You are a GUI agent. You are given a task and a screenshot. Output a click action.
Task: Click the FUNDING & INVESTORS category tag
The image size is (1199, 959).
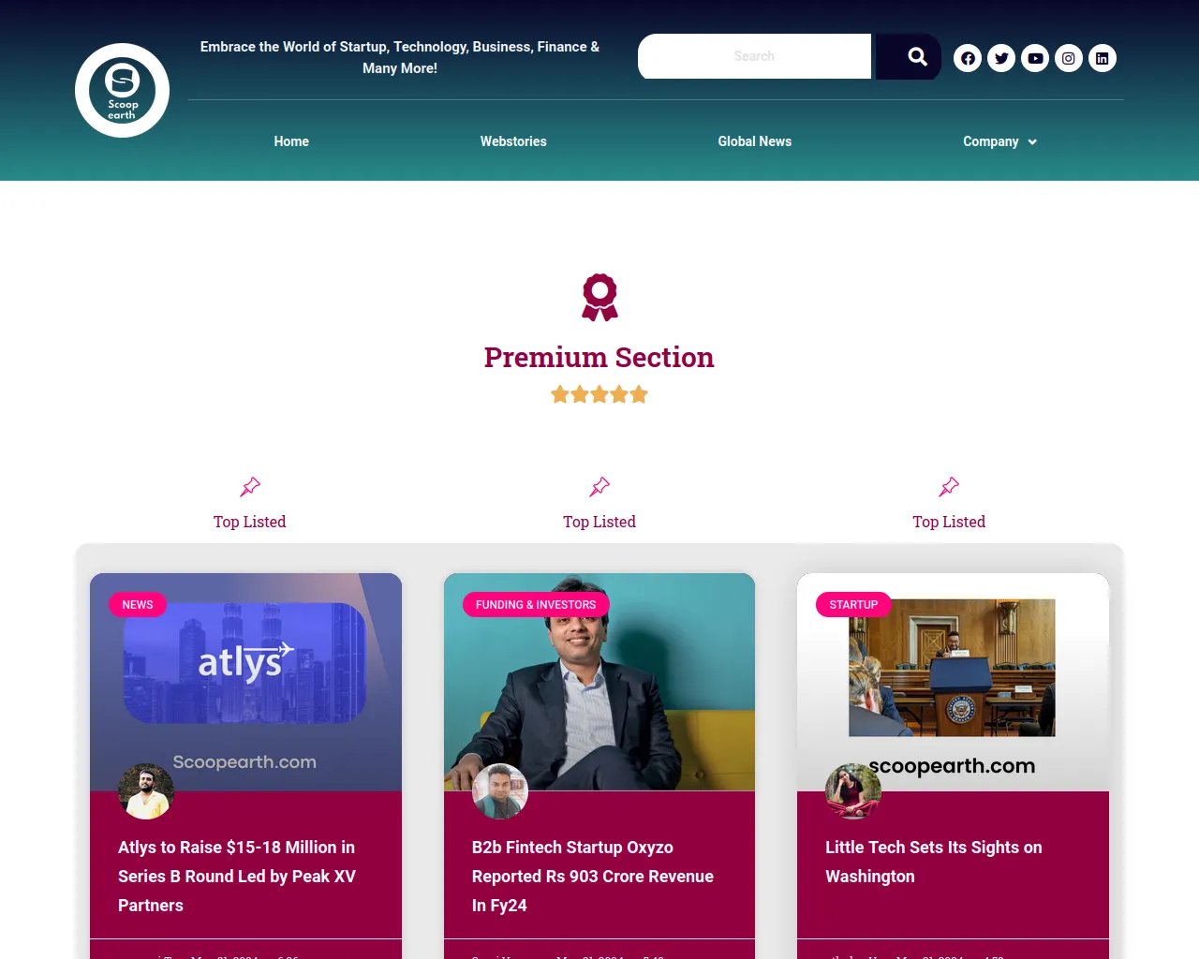click(x=536, y=605)
